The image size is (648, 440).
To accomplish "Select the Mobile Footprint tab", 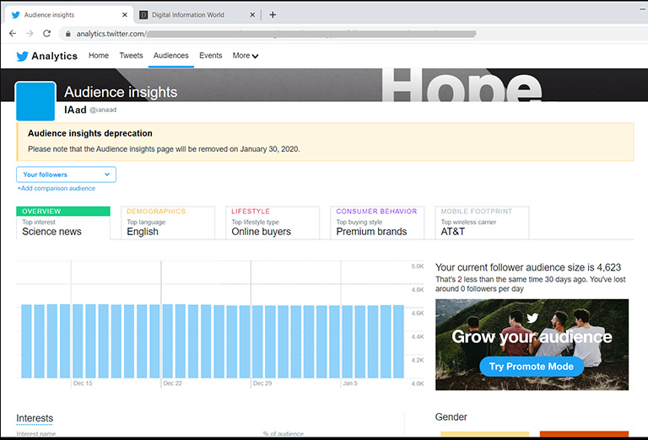I will point(482,223).
